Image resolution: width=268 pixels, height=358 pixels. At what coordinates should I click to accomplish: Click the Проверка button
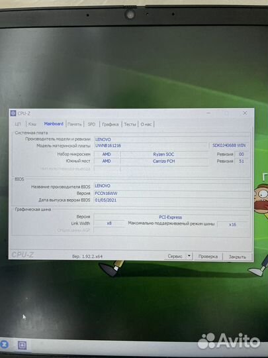click(208, 257)
